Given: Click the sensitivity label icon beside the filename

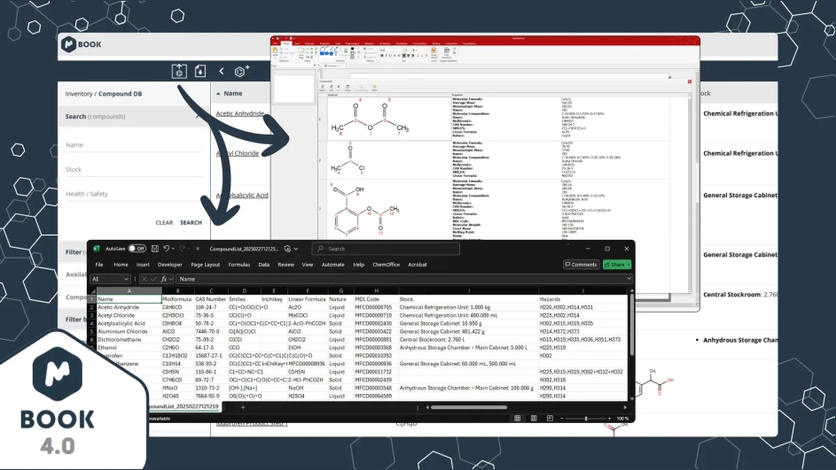Looking at the screenshot, I should (x=287, y=249).
